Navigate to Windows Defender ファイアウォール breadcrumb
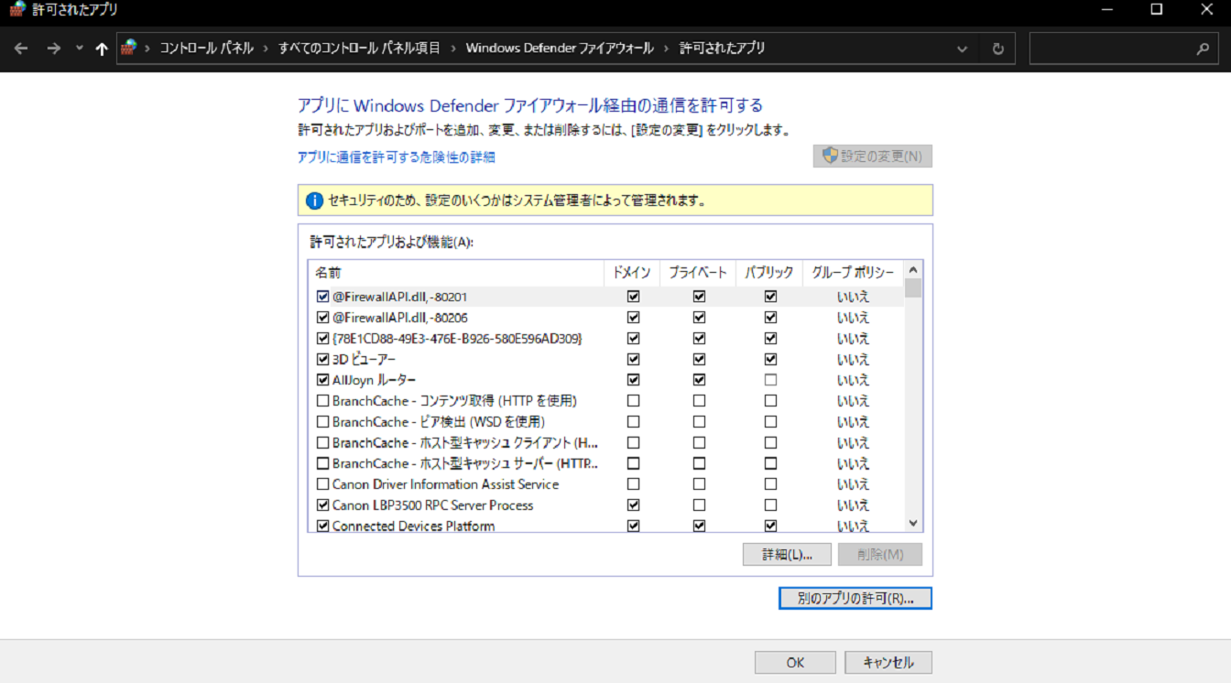The width and height of the screenshot is (1231, 683). [x=559, y=49]
